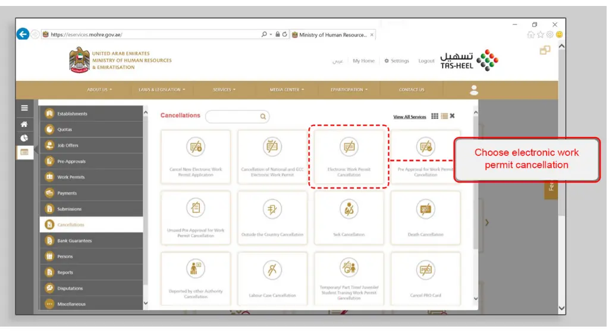Click the browser back arrow button
The height and width of the screenshot is (332, 609).
click(23, 34)
